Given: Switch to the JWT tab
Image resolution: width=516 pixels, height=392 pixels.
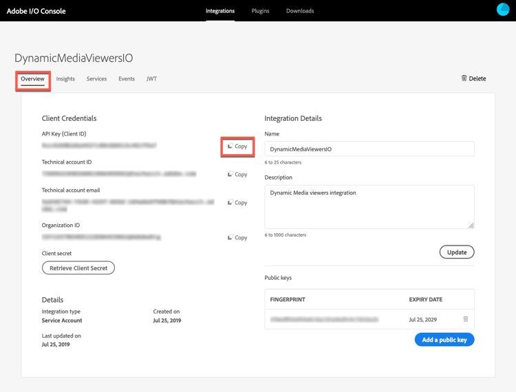Looking at the screenshot, I should click(x=152, y=79).
